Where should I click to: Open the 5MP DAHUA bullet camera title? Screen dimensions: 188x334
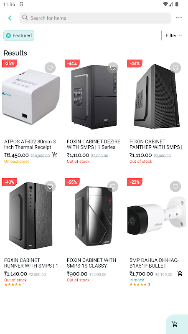(154, 263)
